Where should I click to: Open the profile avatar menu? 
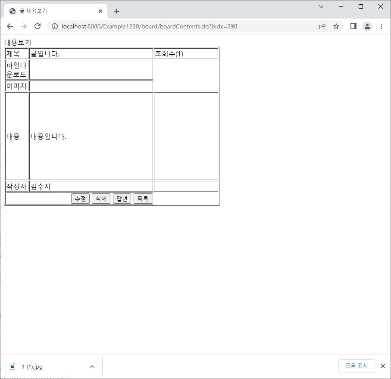click(367, 26)
